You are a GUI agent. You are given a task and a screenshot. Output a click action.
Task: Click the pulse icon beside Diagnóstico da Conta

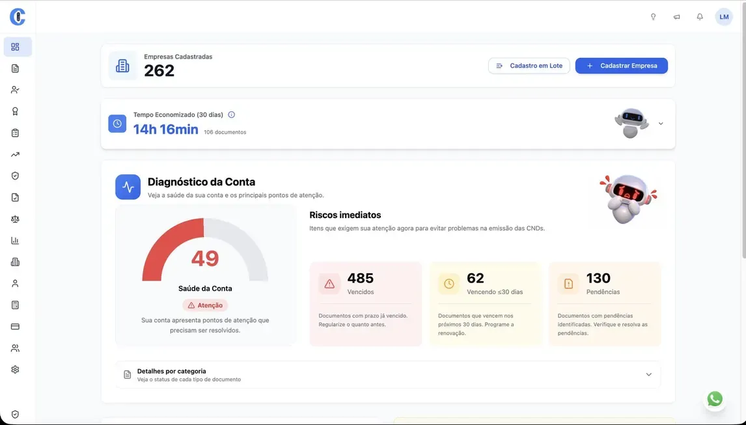128,187
